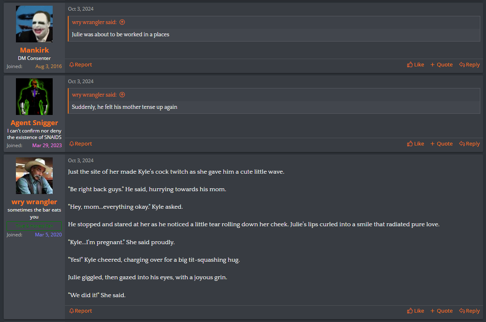Click the 'wry wrangler said:' link in Mankirk's quote

[x=94, y=22]
